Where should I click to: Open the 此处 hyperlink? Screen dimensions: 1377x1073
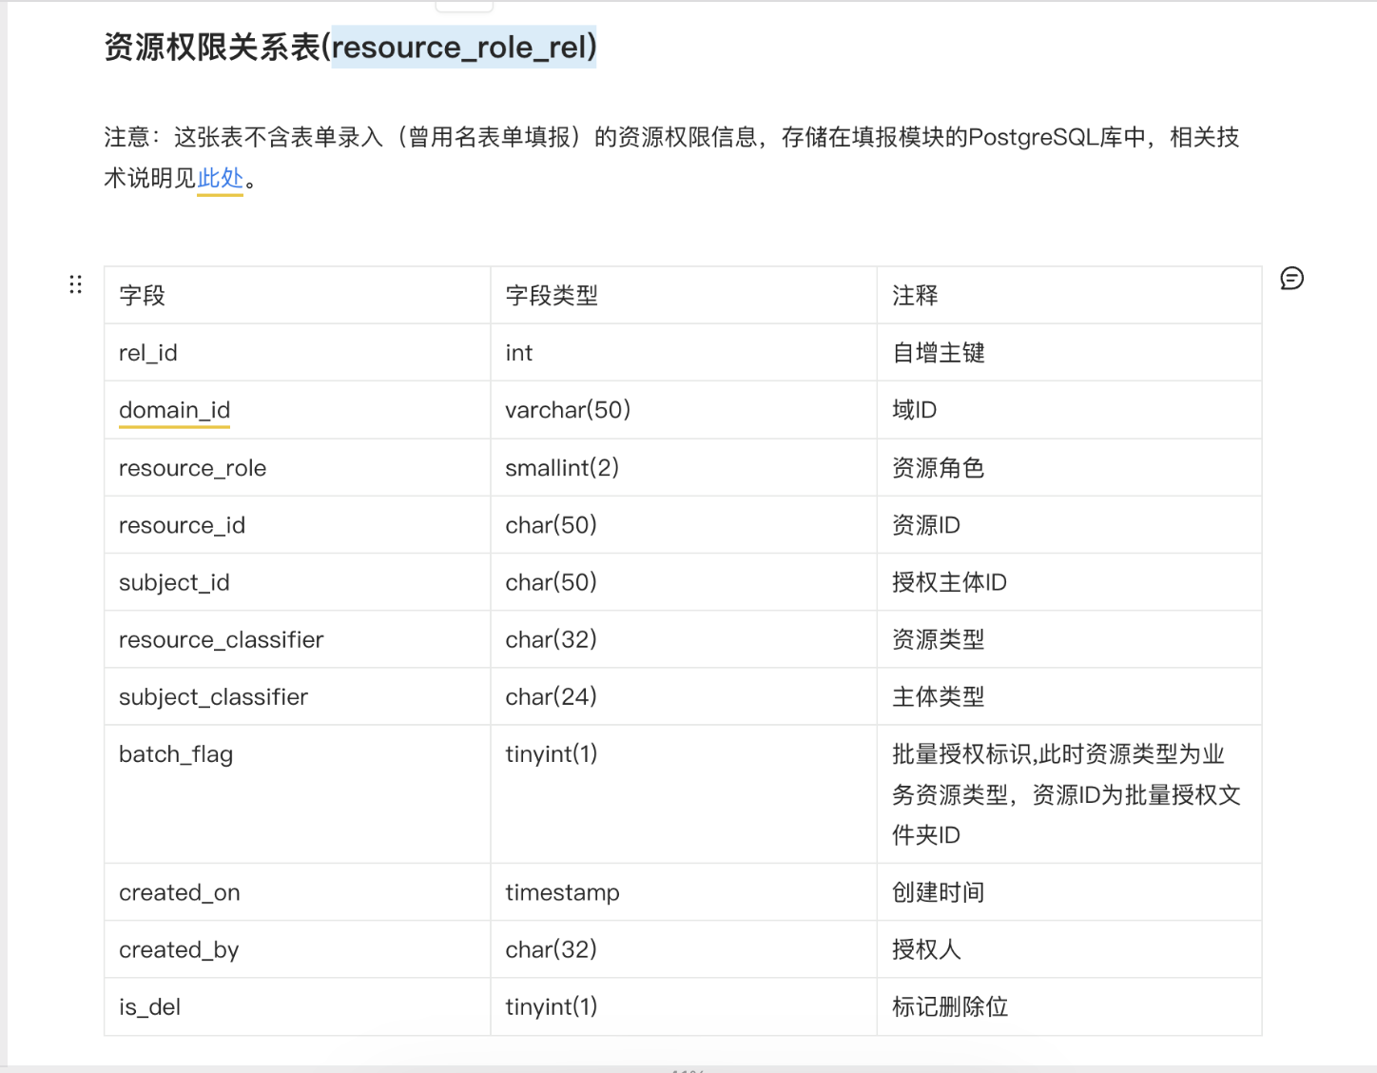pos(220,178)
